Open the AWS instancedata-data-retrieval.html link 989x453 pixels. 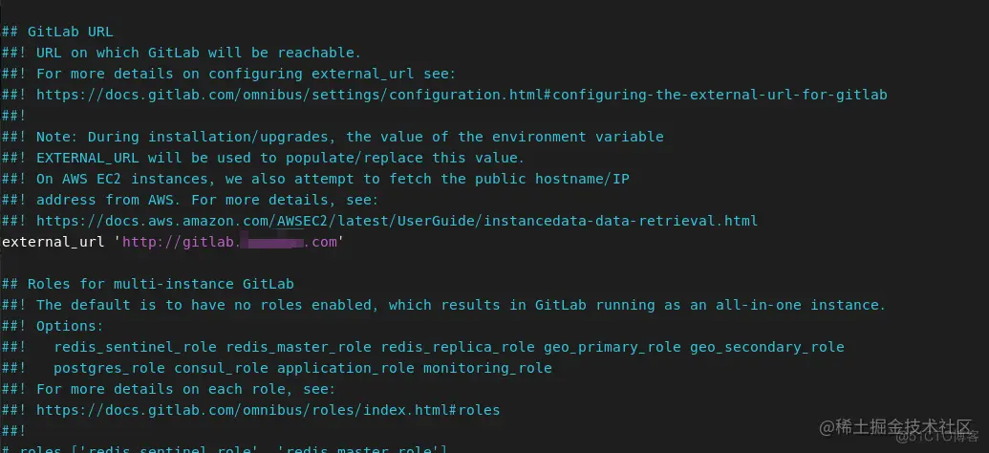pyautogui.click(x=397, y=221)
